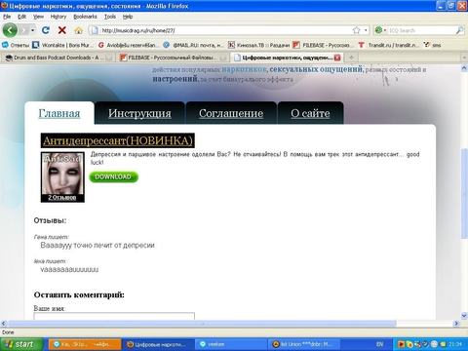Screen dimensions: 468x351
Task: Close the active Цифровые наркотики tab
Action: (x=337, y=58)
